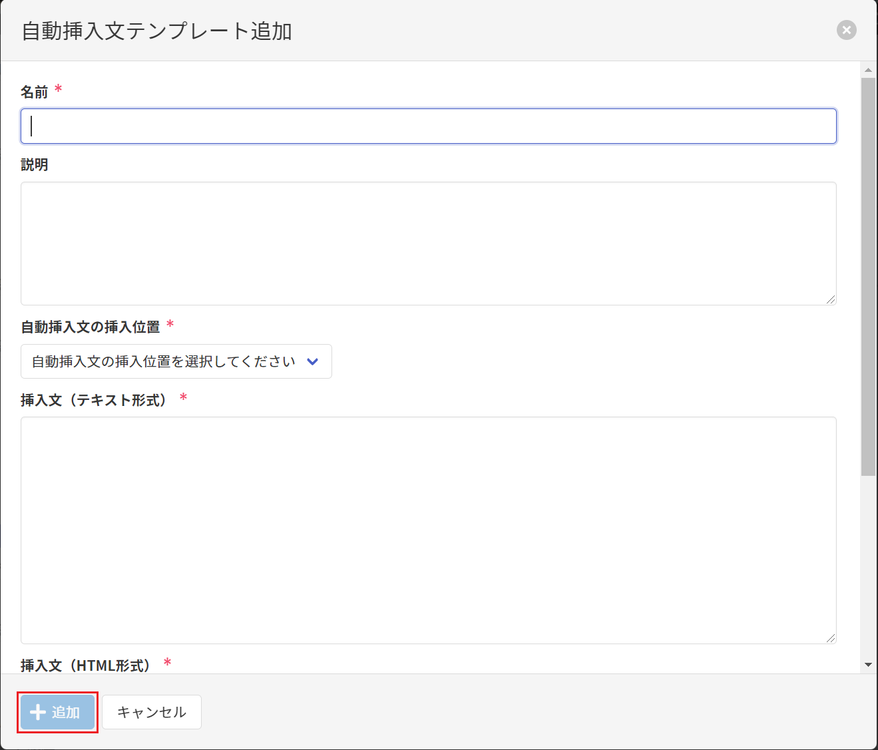Click the dialog title 自動挿入文テンプレート追加
Screen dimensions: 878x750
(157, 31)
